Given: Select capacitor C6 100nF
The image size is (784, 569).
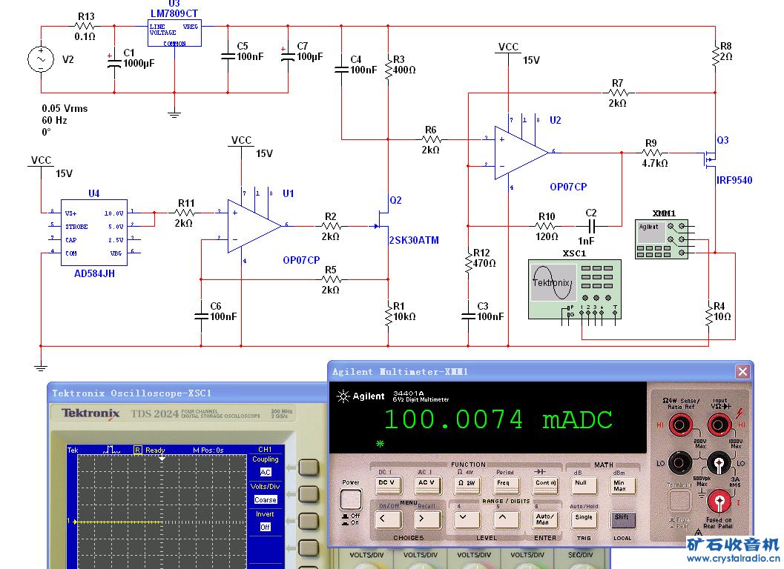Looking at the screenshot, I should click(x=201, y=316).
